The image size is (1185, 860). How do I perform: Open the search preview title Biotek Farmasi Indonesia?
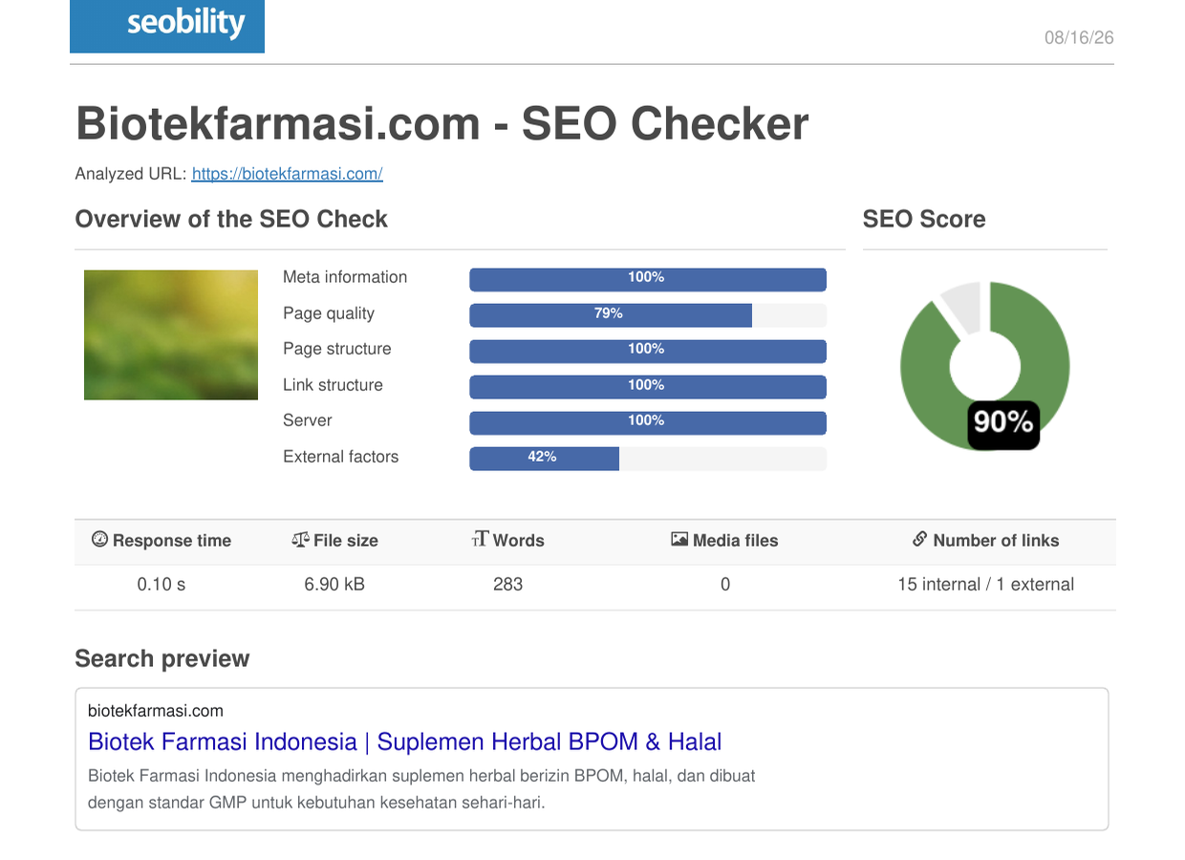[404, 742]
